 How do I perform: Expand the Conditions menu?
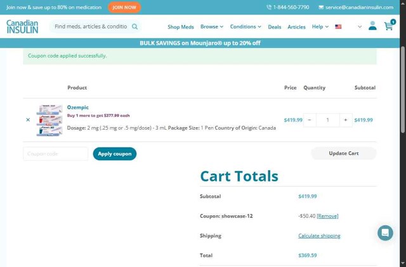246,27
